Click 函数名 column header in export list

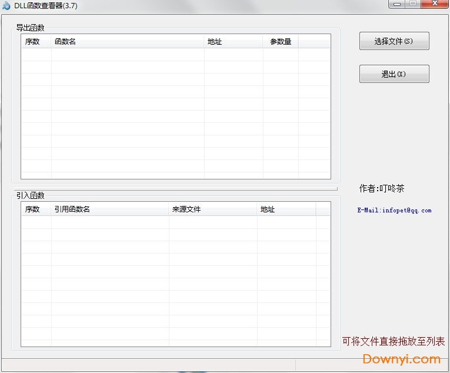pos(128,42)
